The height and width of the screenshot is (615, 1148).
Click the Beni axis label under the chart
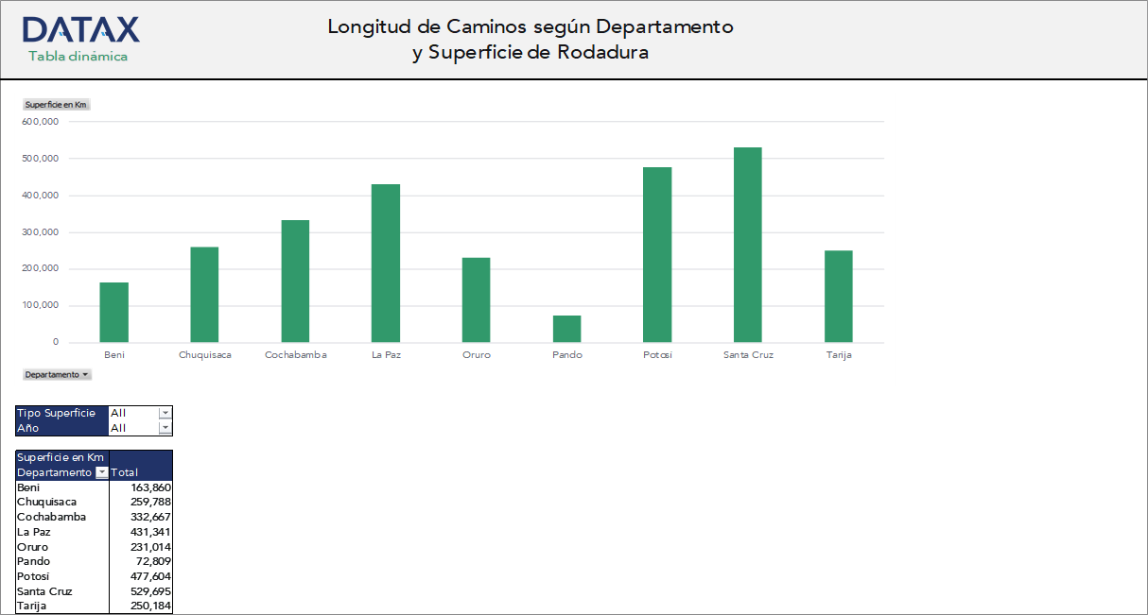[x=114, y=354]
